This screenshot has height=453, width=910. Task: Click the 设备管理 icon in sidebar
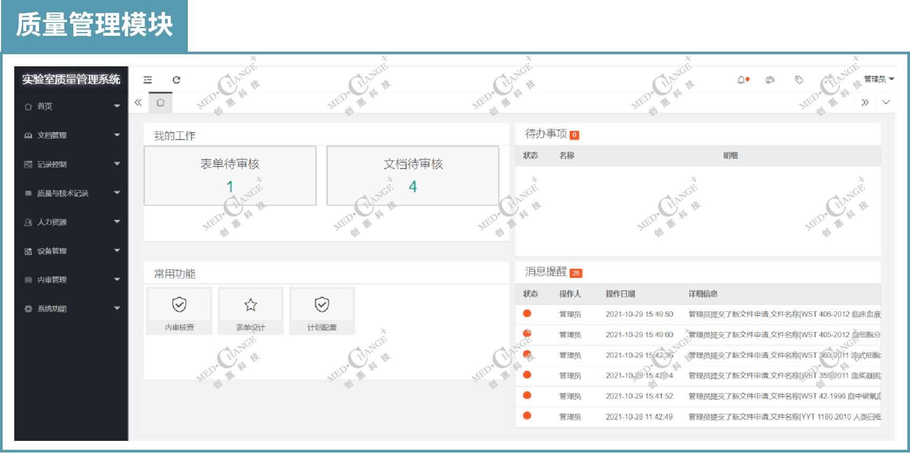tap(28, 251)
